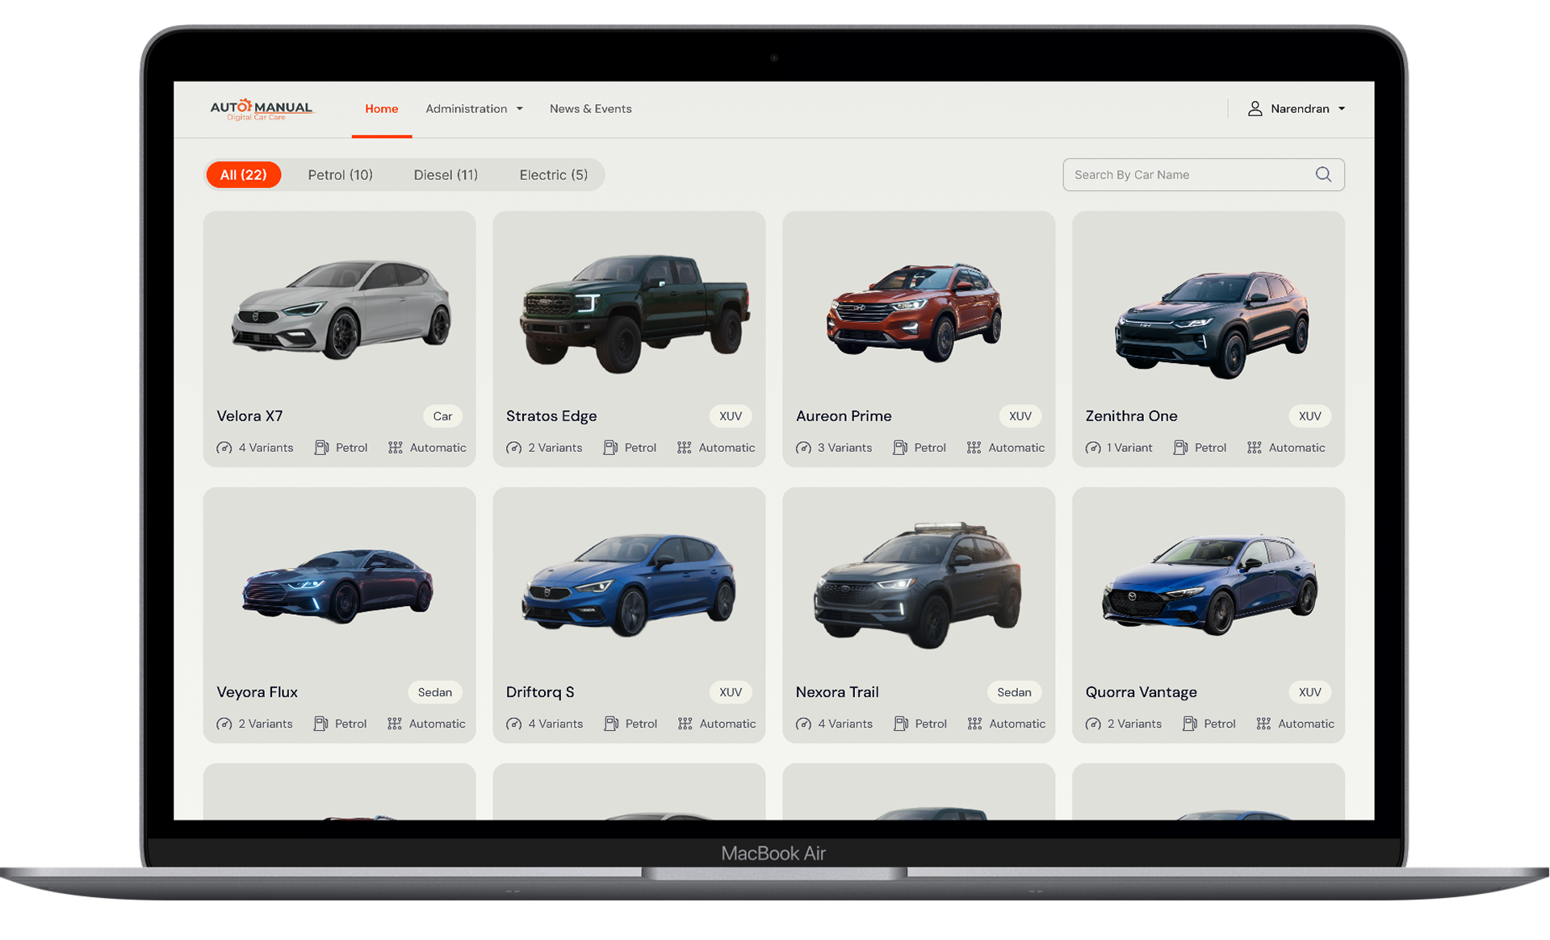Select the Petrol (10) filter
The width and height of the screenshot is (1550, 940).
[340, 174]
